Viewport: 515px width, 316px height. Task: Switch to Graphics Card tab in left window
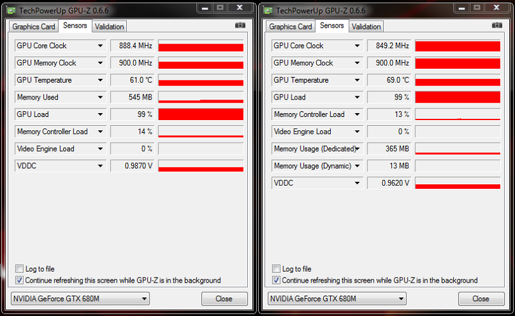point(33,26)
